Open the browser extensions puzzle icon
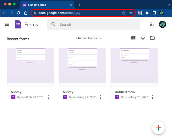This screenshot has width=172, height=140. 147,13
